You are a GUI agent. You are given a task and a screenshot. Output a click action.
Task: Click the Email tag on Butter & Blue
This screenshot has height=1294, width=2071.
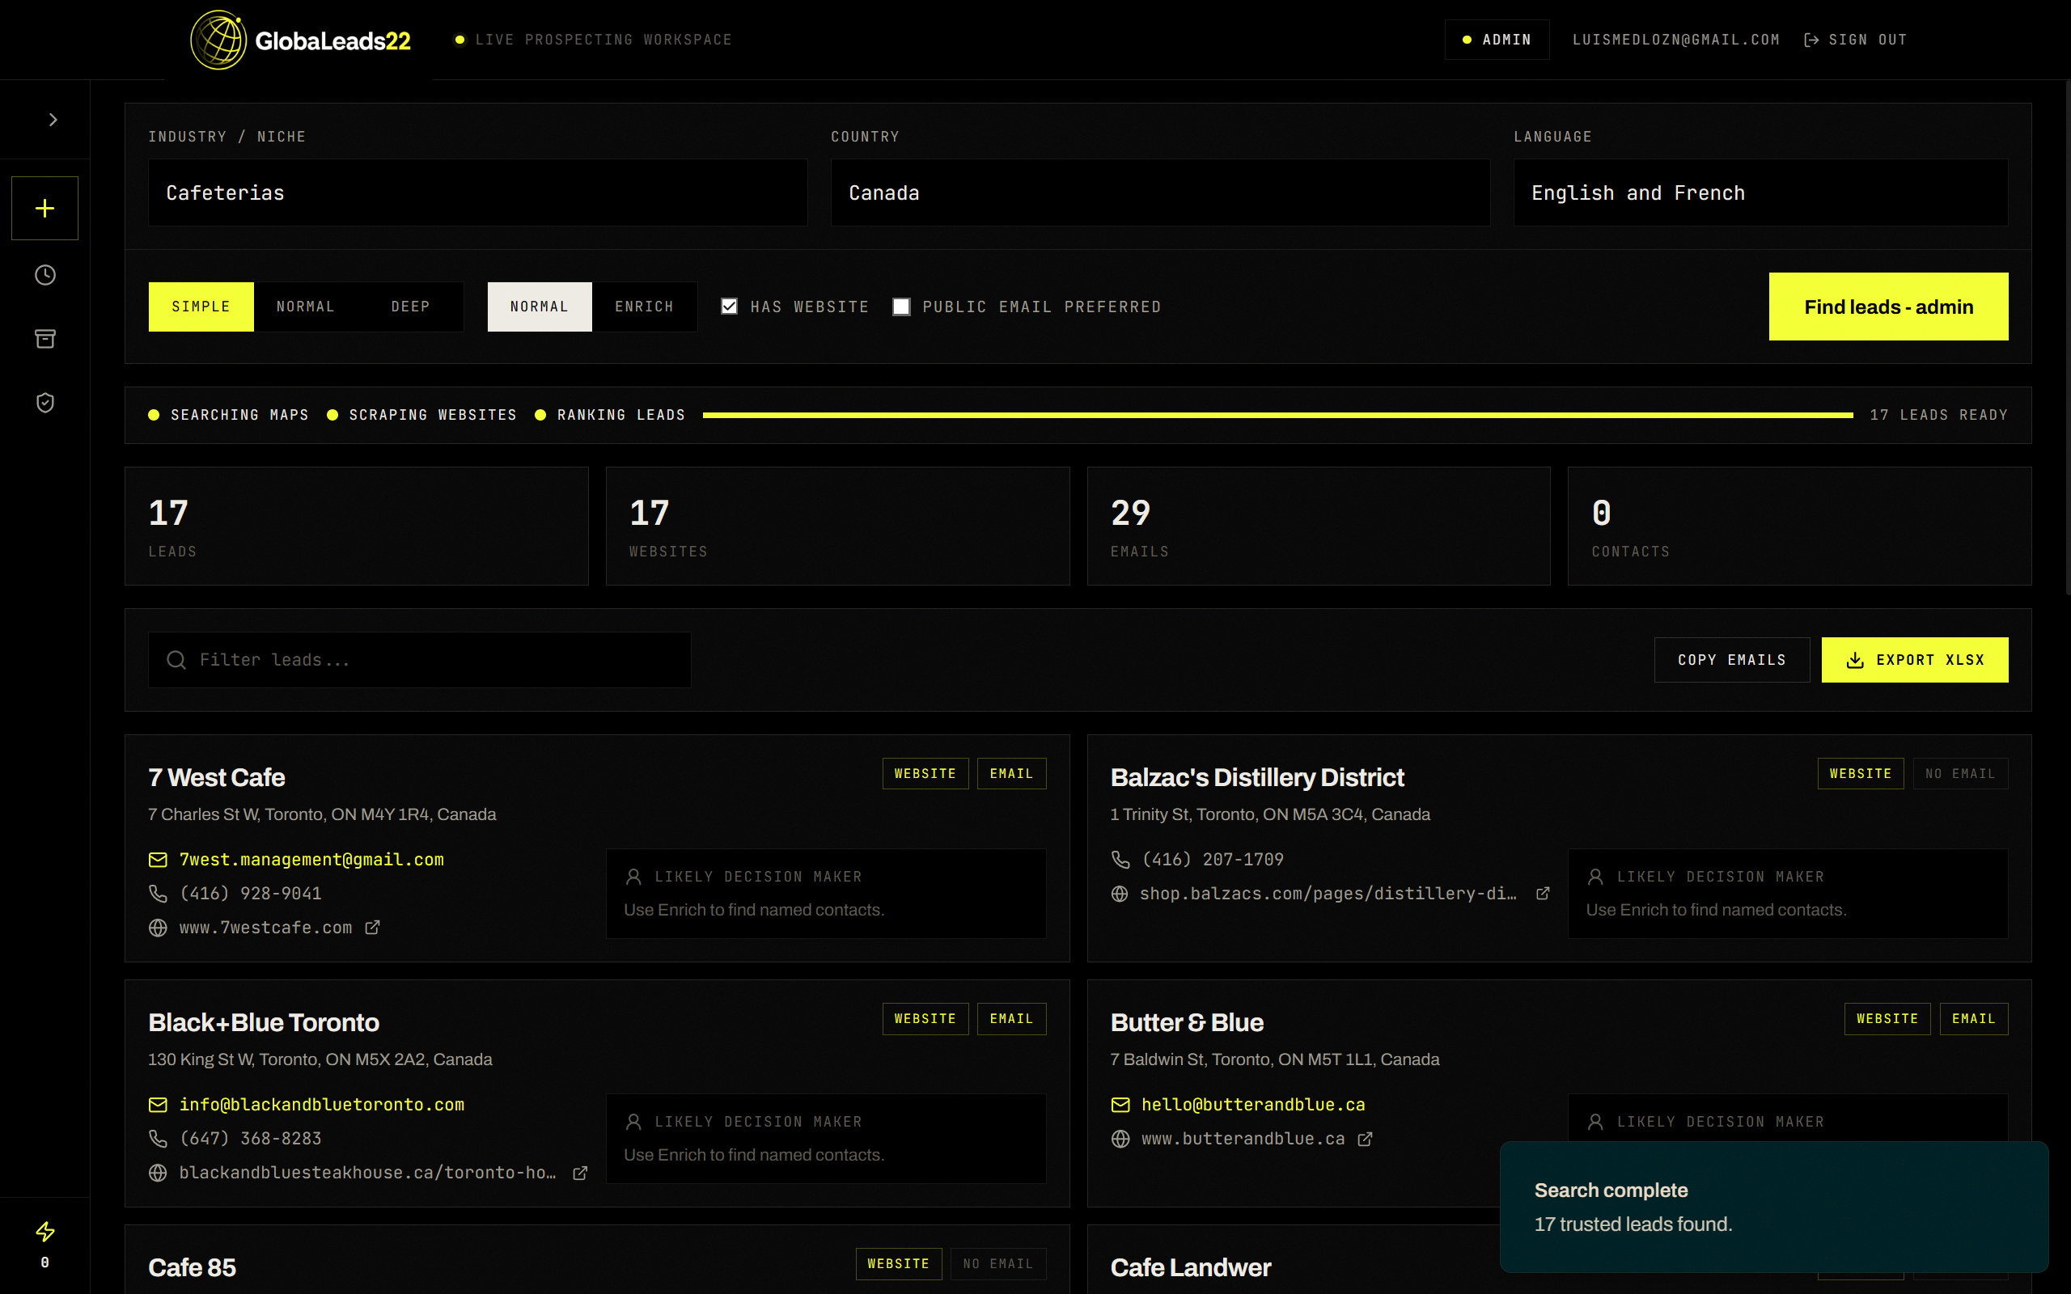click(1973, 1018)
